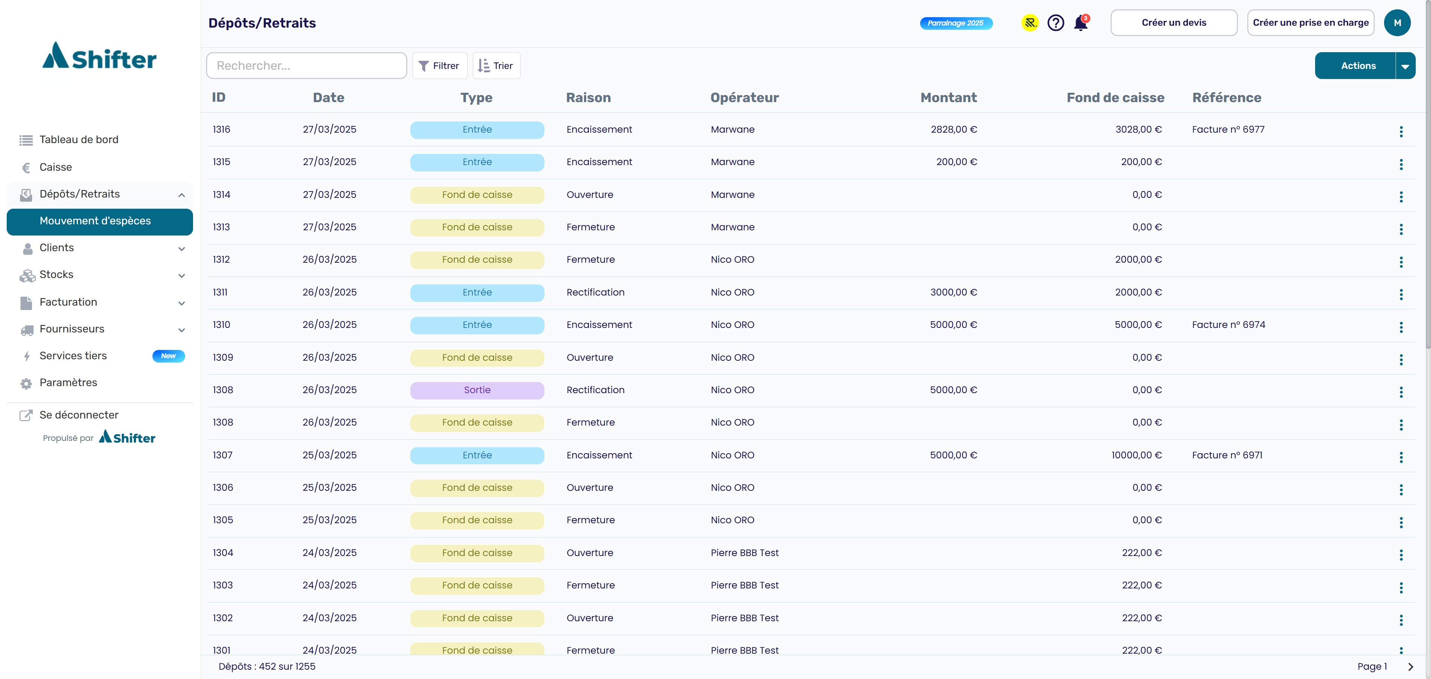Expand the Facturation chevron
Image resolution: width=1431 pixels, height=679 pixels.
(181, 303)
